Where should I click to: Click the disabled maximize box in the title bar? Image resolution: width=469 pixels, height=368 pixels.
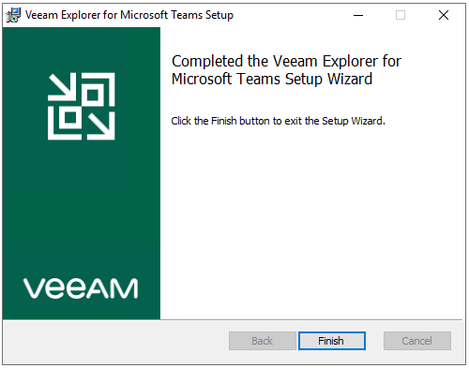tap(401, 15)
